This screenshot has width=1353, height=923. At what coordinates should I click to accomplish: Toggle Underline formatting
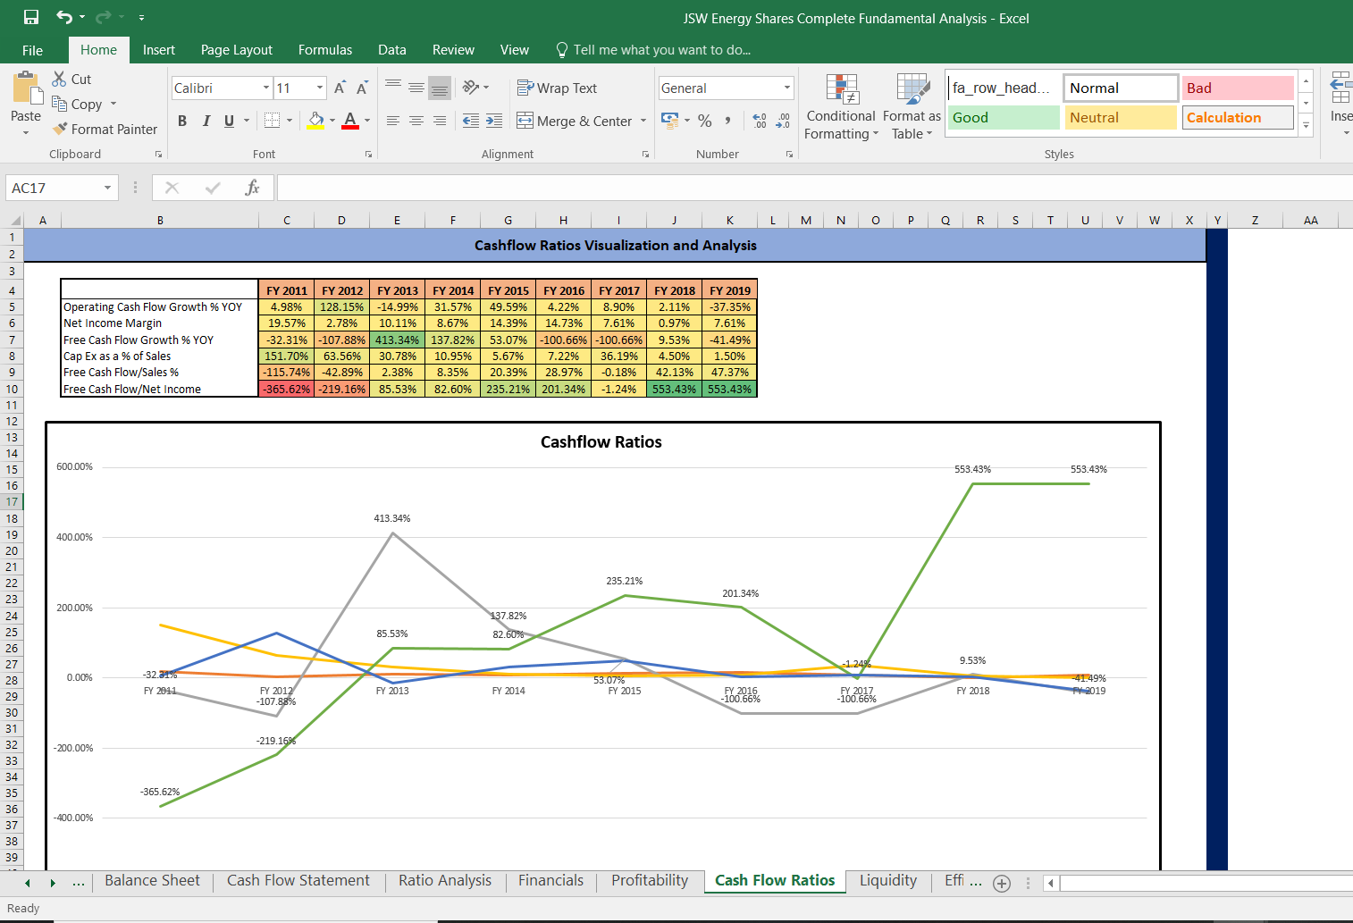point(230,121)
